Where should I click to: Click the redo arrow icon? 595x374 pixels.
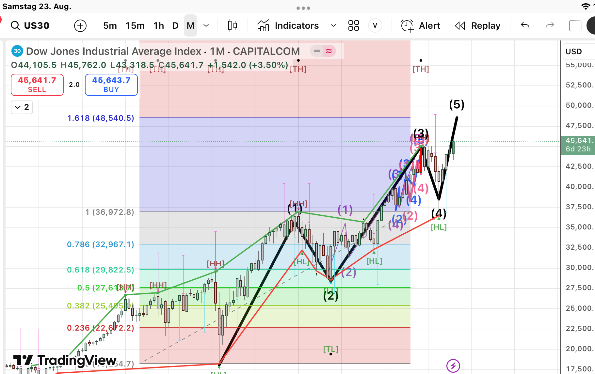click(550, 25)
